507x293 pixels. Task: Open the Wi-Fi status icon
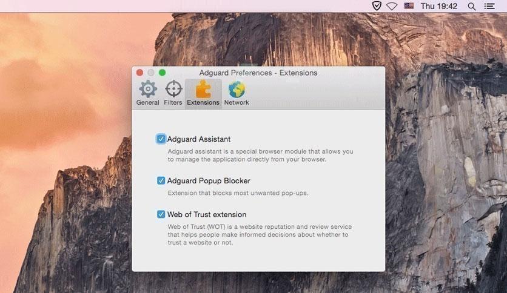coord(392,6)
